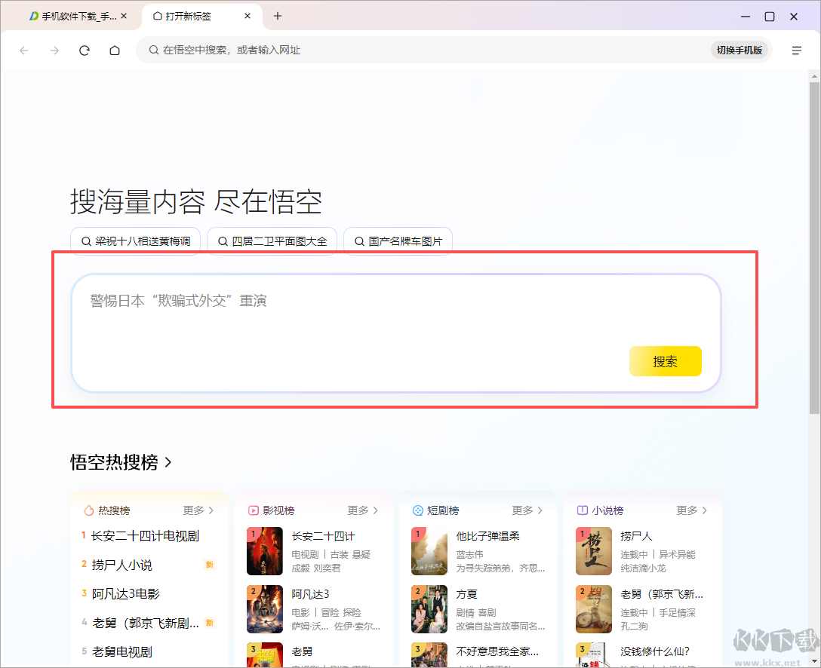Click the 热搜榜 flame icon

point(89,510)
